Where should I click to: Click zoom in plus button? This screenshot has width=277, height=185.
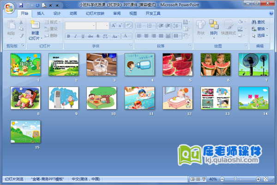(x=258, y=179)
